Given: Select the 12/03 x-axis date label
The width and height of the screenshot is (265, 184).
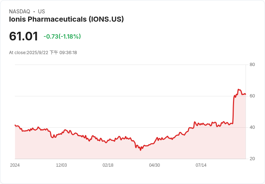Looking at the screenshot, I should coord(61,165).
